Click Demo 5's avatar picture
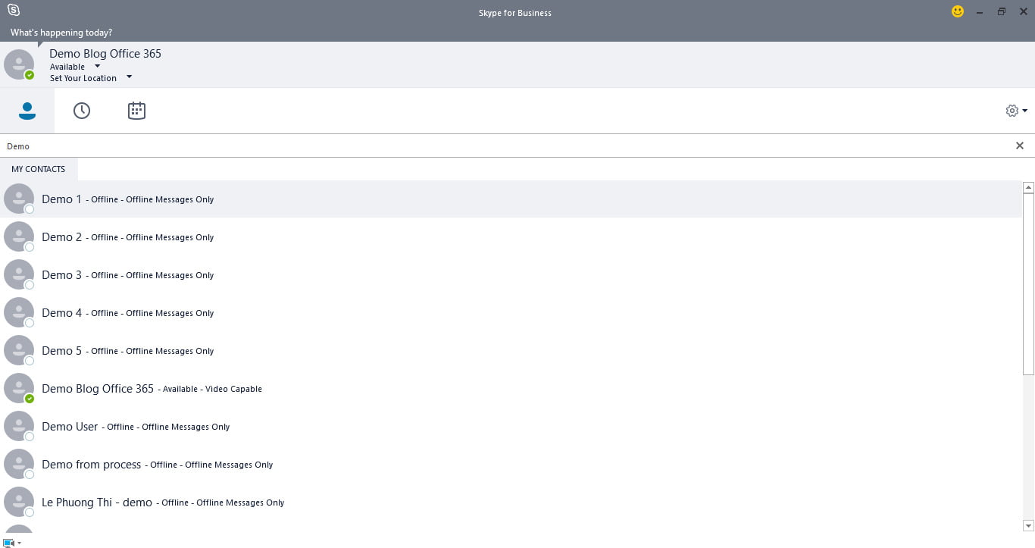The image size is (1035, 548). (x=19, y=350)
